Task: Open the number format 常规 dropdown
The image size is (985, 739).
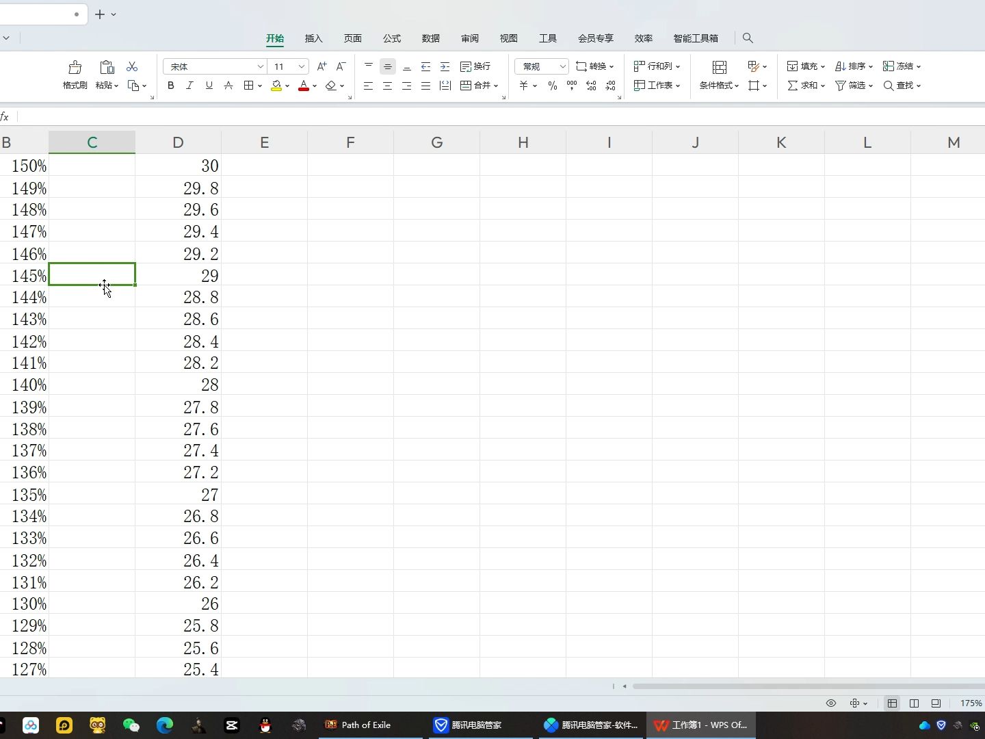Action: pos(562,66)
